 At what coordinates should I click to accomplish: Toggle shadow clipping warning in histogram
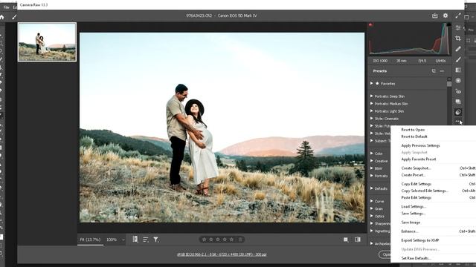pos(370,24)
